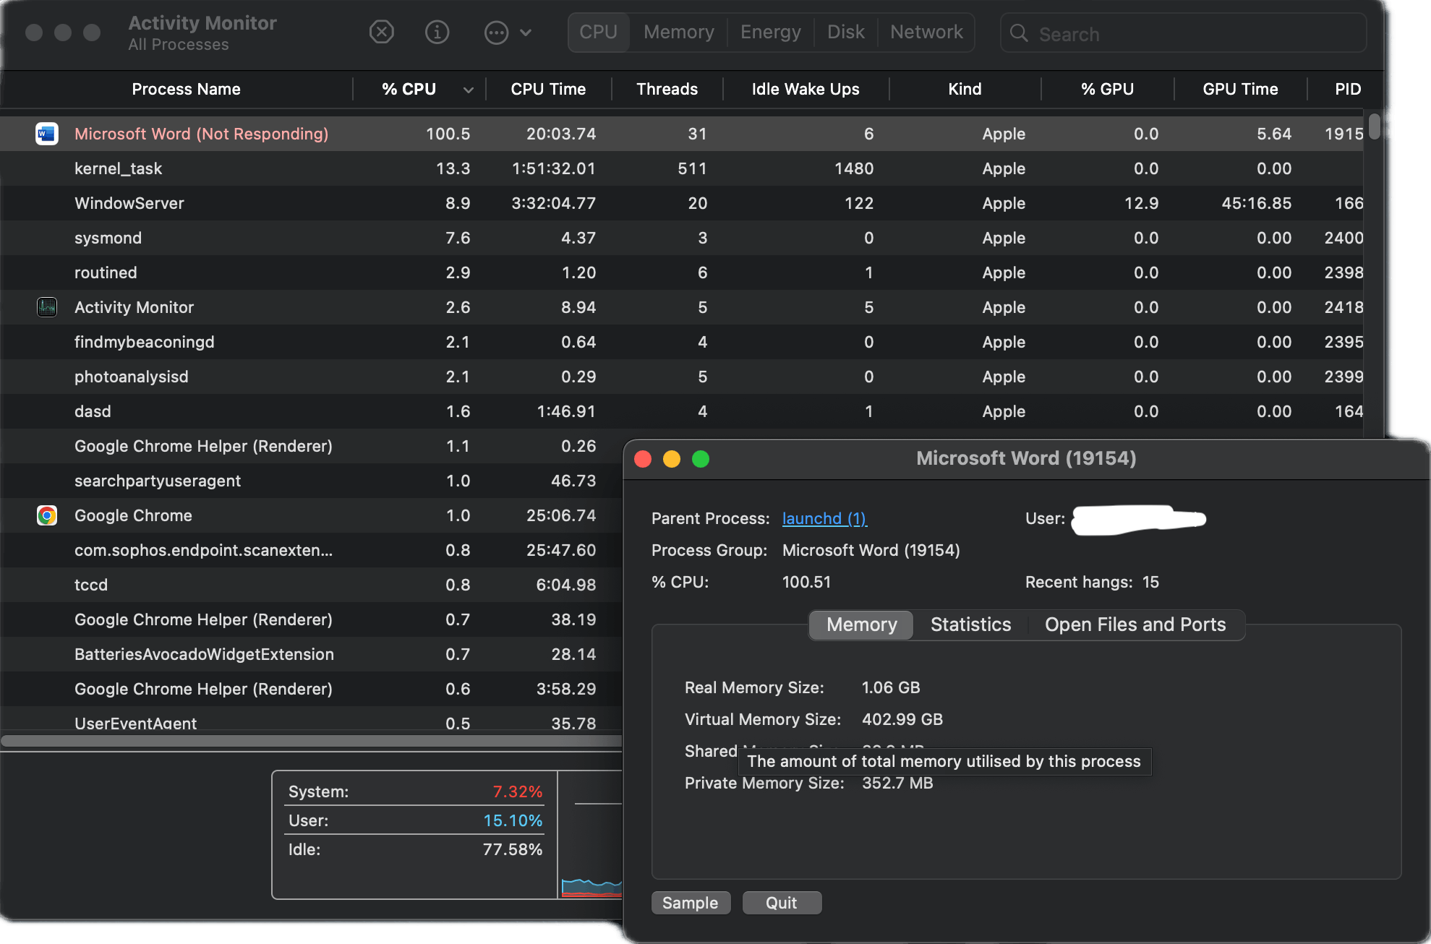Click the horizontal scrollbar below the process list
The image size is (1431, 944).
[x=311, y=741]
